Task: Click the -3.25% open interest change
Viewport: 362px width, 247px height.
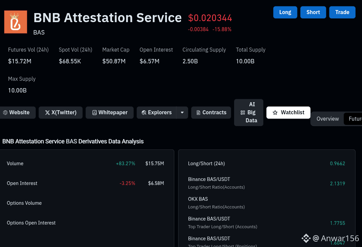Action: tap(127, 183)
